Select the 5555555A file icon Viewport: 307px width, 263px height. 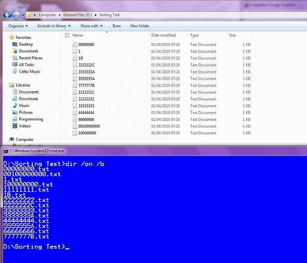click(75, 78)
